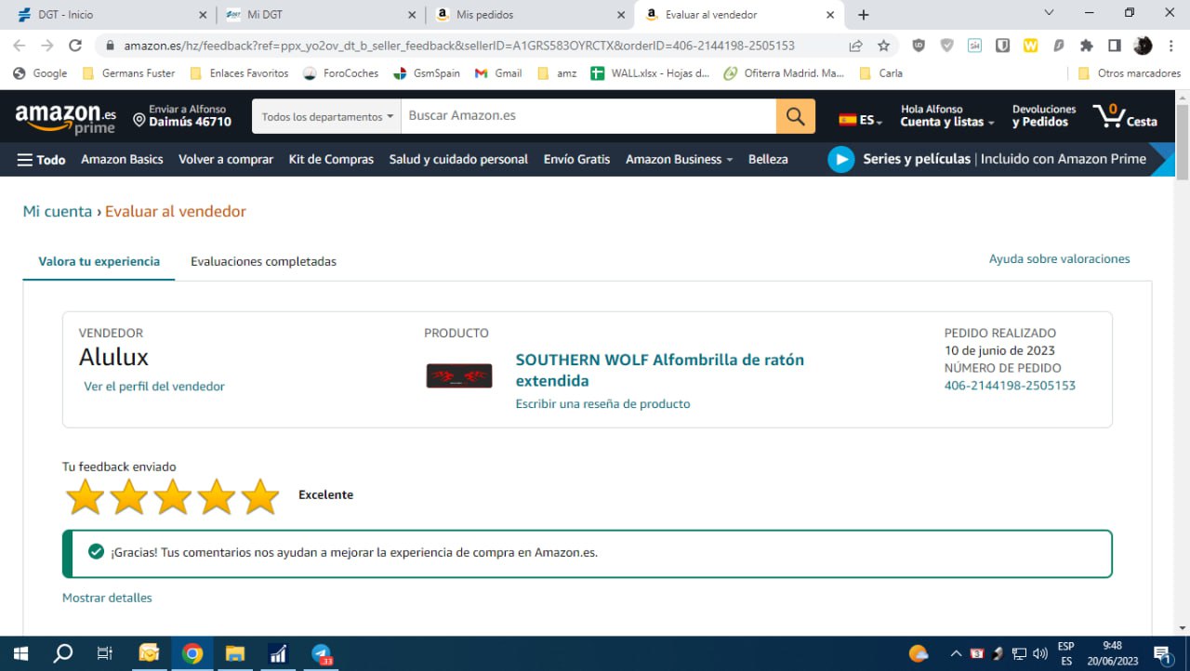Open the Enlaces Favoritos bookmark folder
The image size is (1190, 671).
pos(239,73)
